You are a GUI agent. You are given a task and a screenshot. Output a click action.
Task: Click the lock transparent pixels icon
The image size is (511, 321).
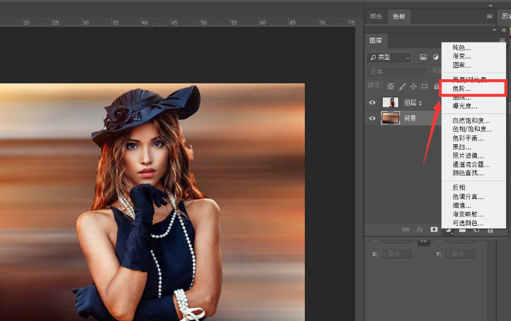pyautogui.click(x=390, y=86)
